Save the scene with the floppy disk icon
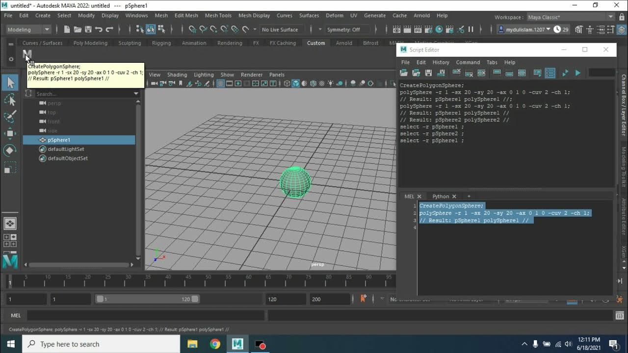The height and width of the screenshot is (353, 628). [x=88, y=29]
